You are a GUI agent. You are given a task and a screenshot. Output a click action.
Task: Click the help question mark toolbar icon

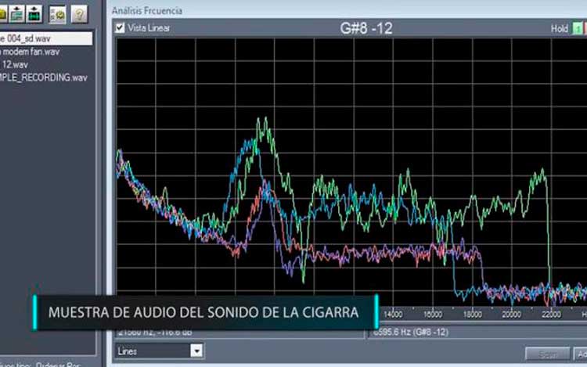pyautogui.click(x=79, y=13)
